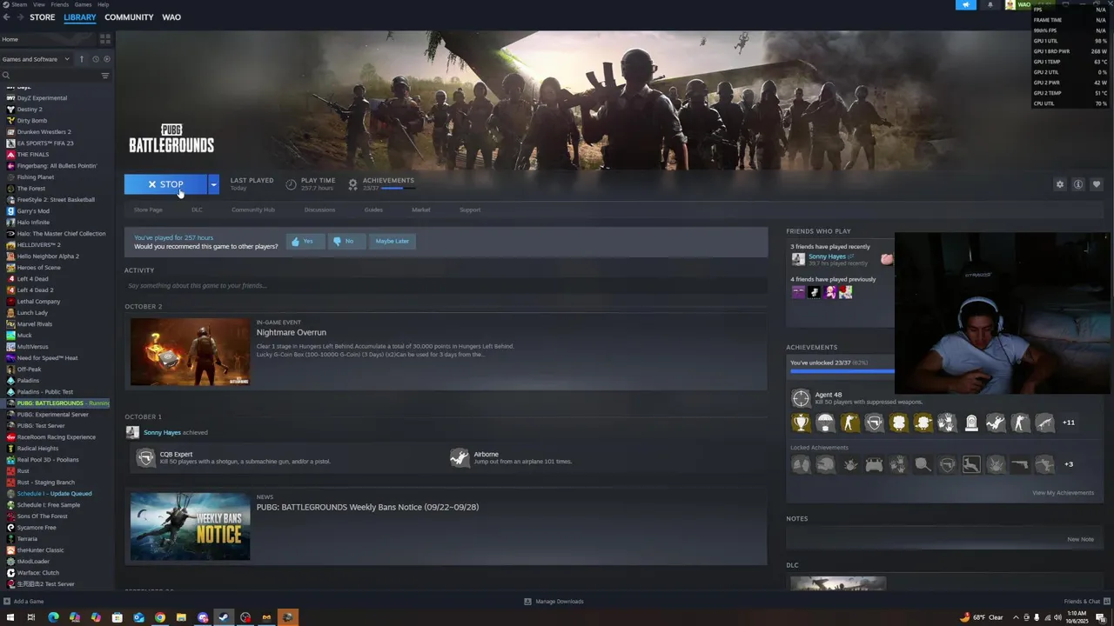This screenshot has height=626, width=1114.
Task: Open the Guides link
Action: pyautogui.click(x=373, y=210)
